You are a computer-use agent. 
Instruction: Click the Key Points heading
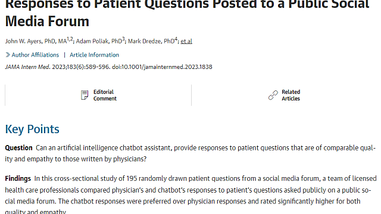point(32,129)
